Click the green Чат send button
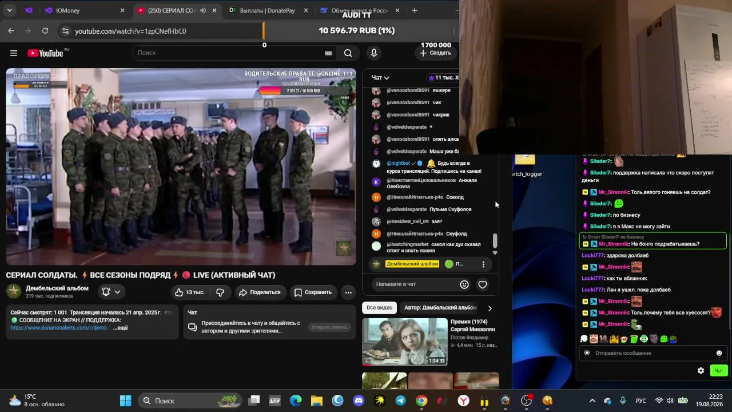Viewport: 732px width, 412px height. click(719, 371)
